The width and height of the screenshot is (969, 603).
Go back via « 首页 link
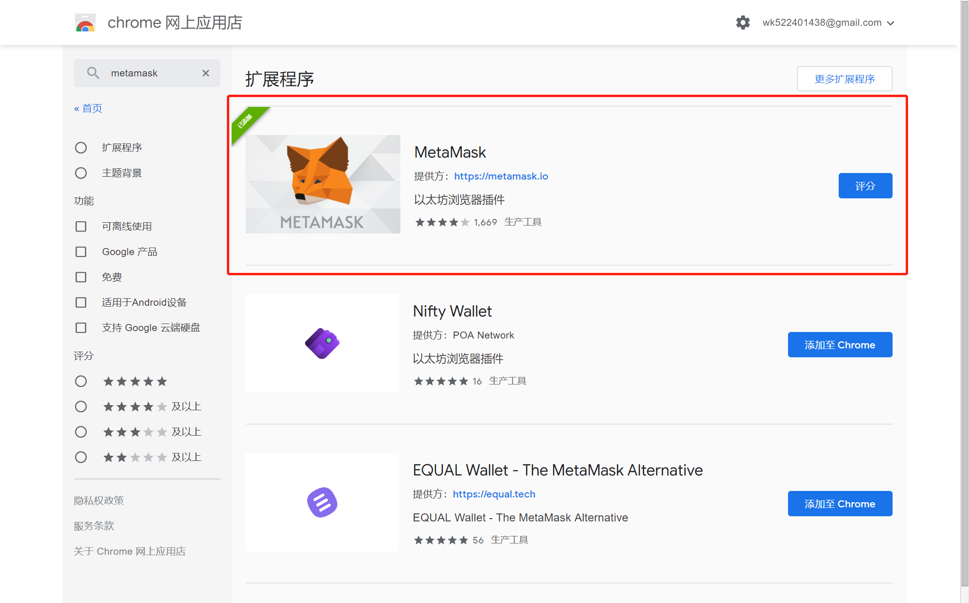pyautogui.click(x=88, y=108)
